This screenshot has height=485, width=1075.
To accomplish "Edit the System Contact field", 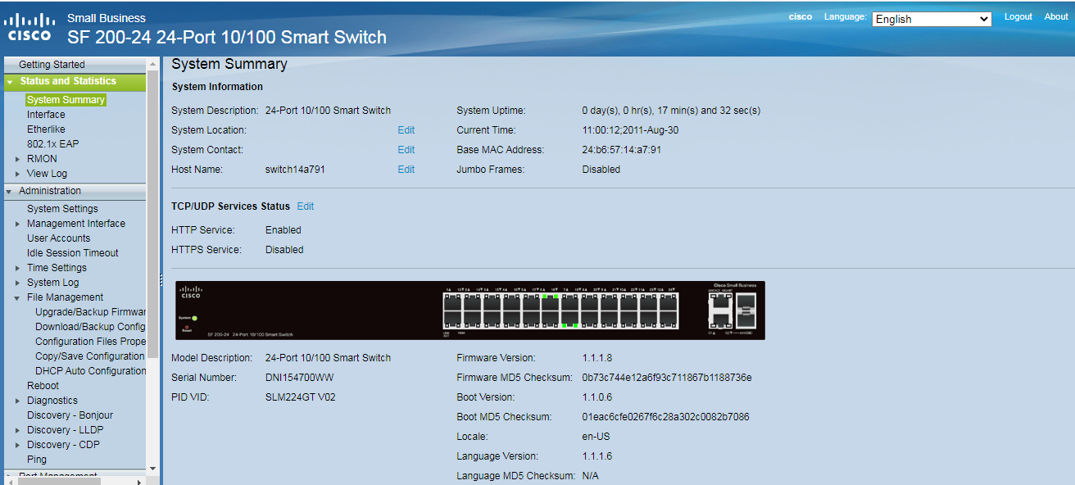I will pos(406,149).
